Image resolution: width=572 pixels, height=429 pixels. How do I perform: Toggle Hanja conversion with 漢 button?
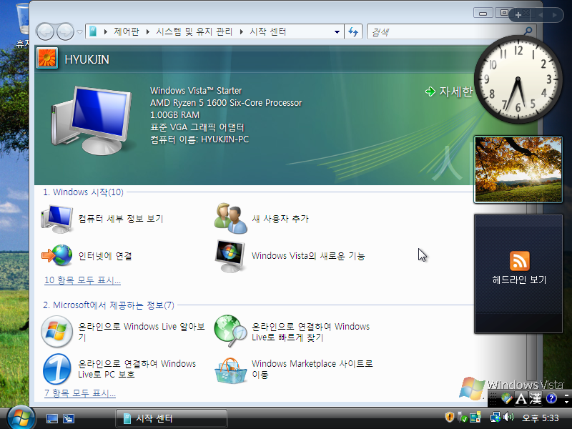pos(536,398)
